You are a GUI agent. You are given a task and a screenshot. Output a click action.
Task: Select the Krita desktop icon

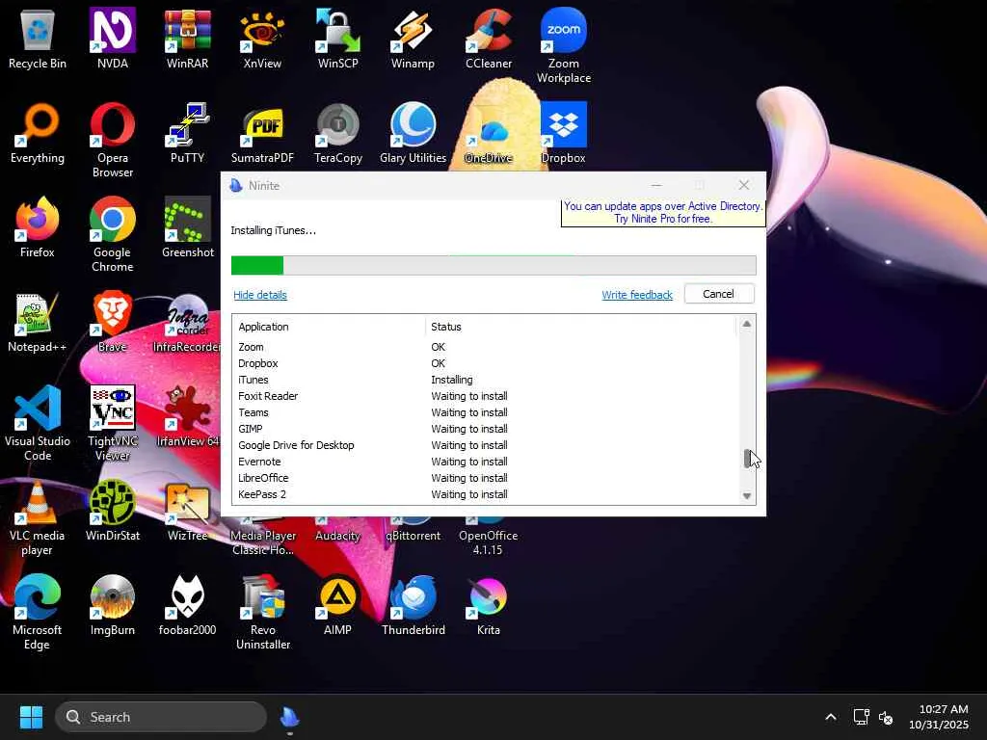489,605
